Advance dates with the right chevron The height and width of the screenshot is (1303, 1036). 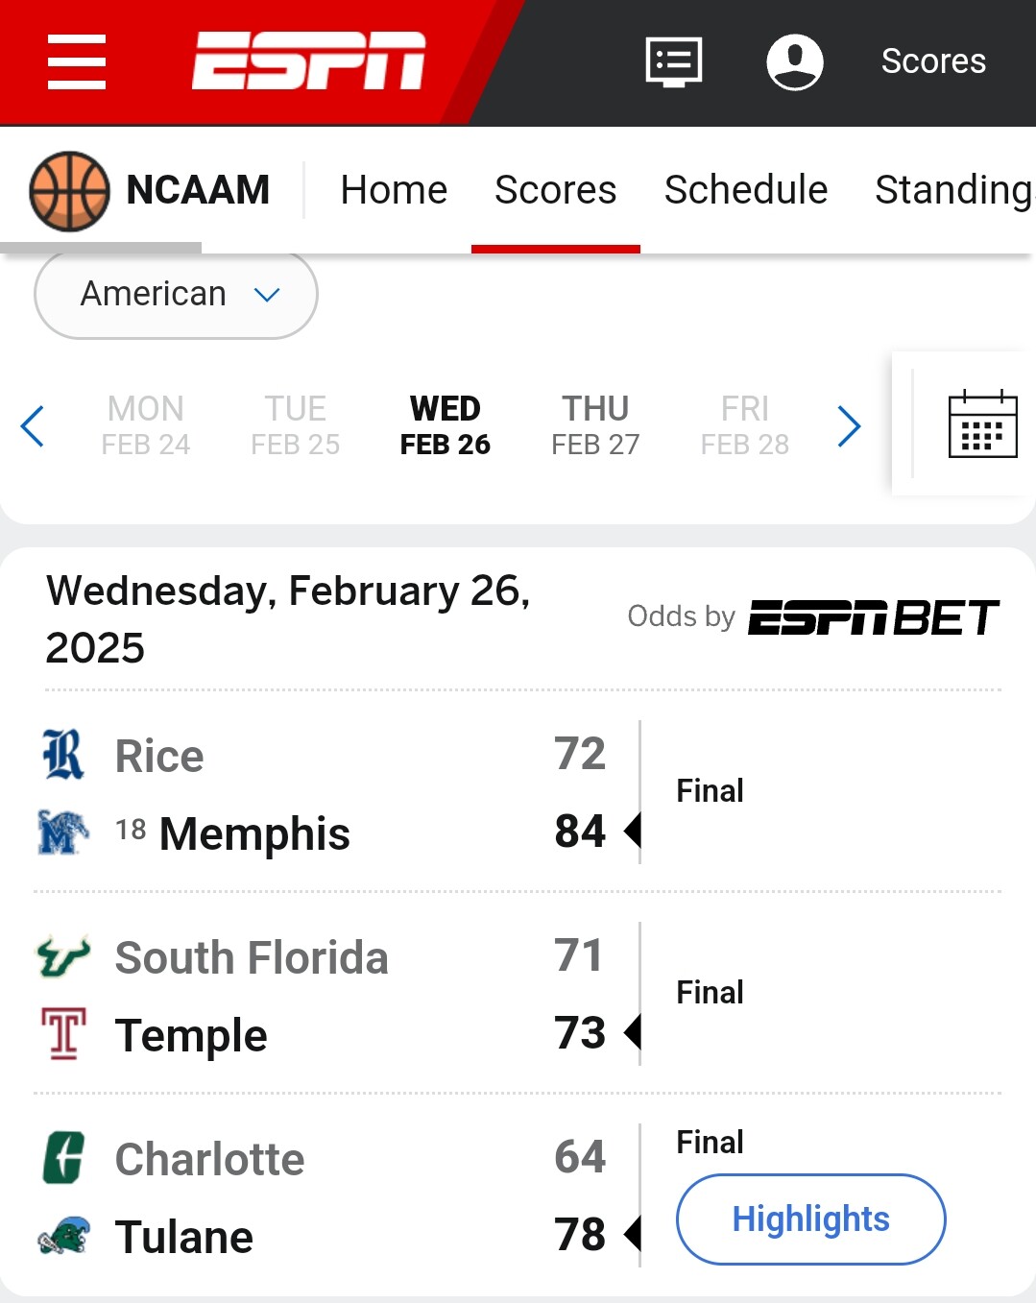pos(849,426)
